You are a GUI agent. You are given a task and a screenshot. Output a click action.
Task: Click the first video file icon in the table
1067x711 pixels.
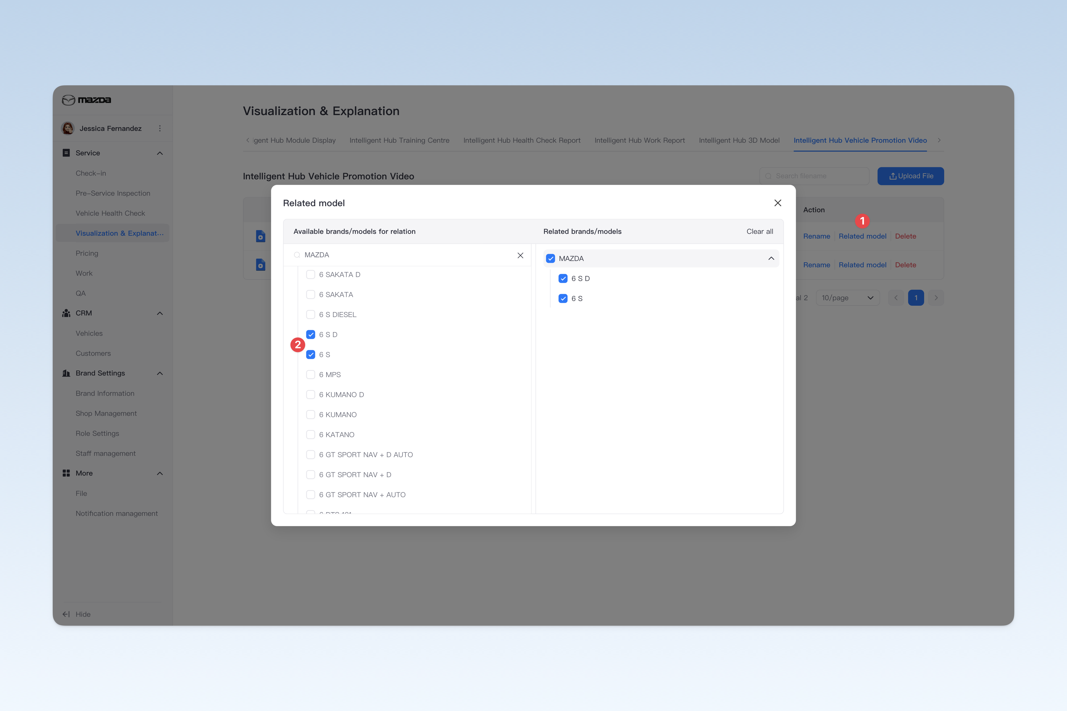(260, 236)
